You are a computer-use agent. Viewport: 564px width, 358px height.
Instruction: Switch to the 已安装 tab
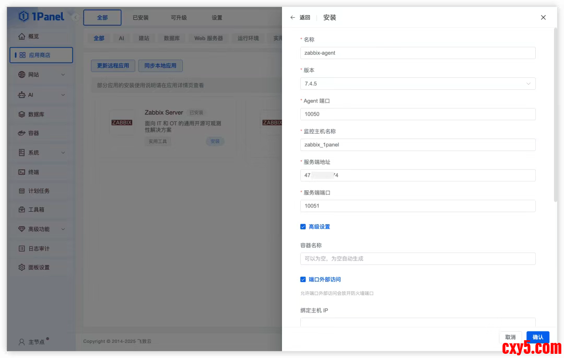pos(140,18)
